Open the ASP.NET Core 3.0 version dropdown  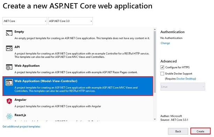coord(71,21)
